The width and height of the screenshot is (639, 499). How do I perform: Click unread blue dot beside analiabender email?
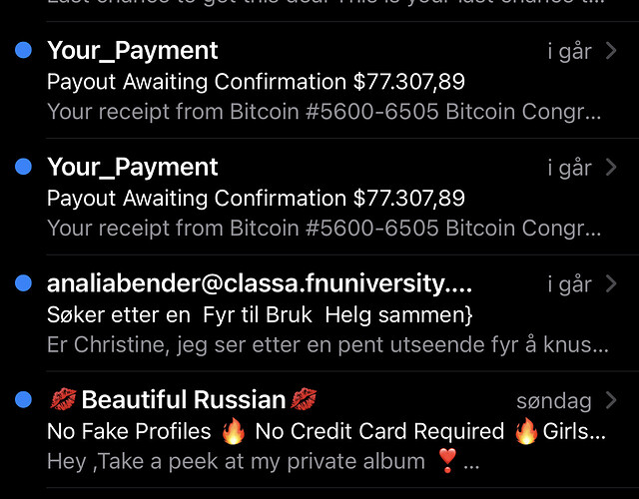(23, 283)
